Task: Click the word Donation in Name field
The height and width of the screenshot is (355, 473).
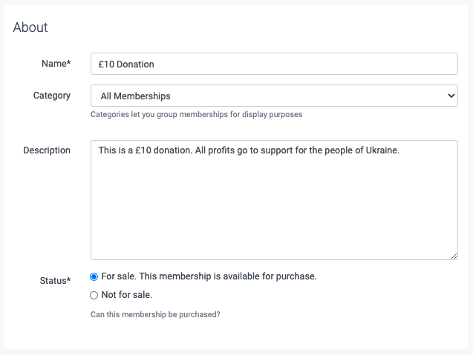Action: pos(136,64)
